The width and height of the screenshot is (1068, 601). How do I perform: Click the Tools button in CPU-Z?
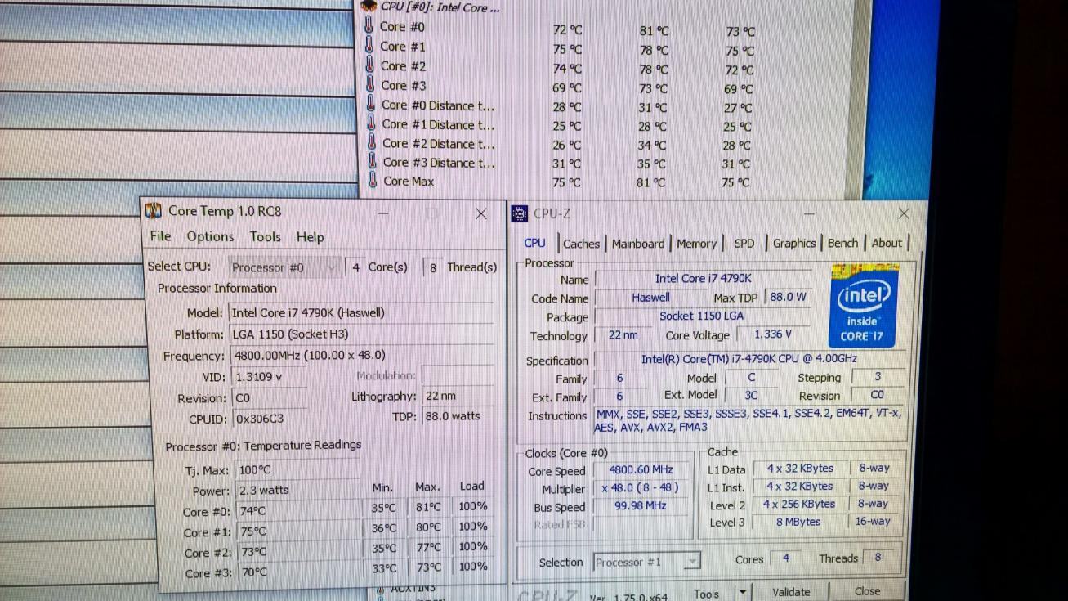pyautogui.click(x=707, y=593)
